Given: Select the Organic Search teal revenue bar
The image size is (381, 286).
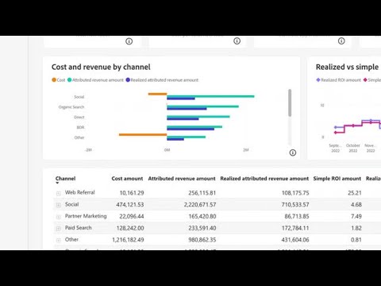Looking at the screenshot, I should click(202, 106).
